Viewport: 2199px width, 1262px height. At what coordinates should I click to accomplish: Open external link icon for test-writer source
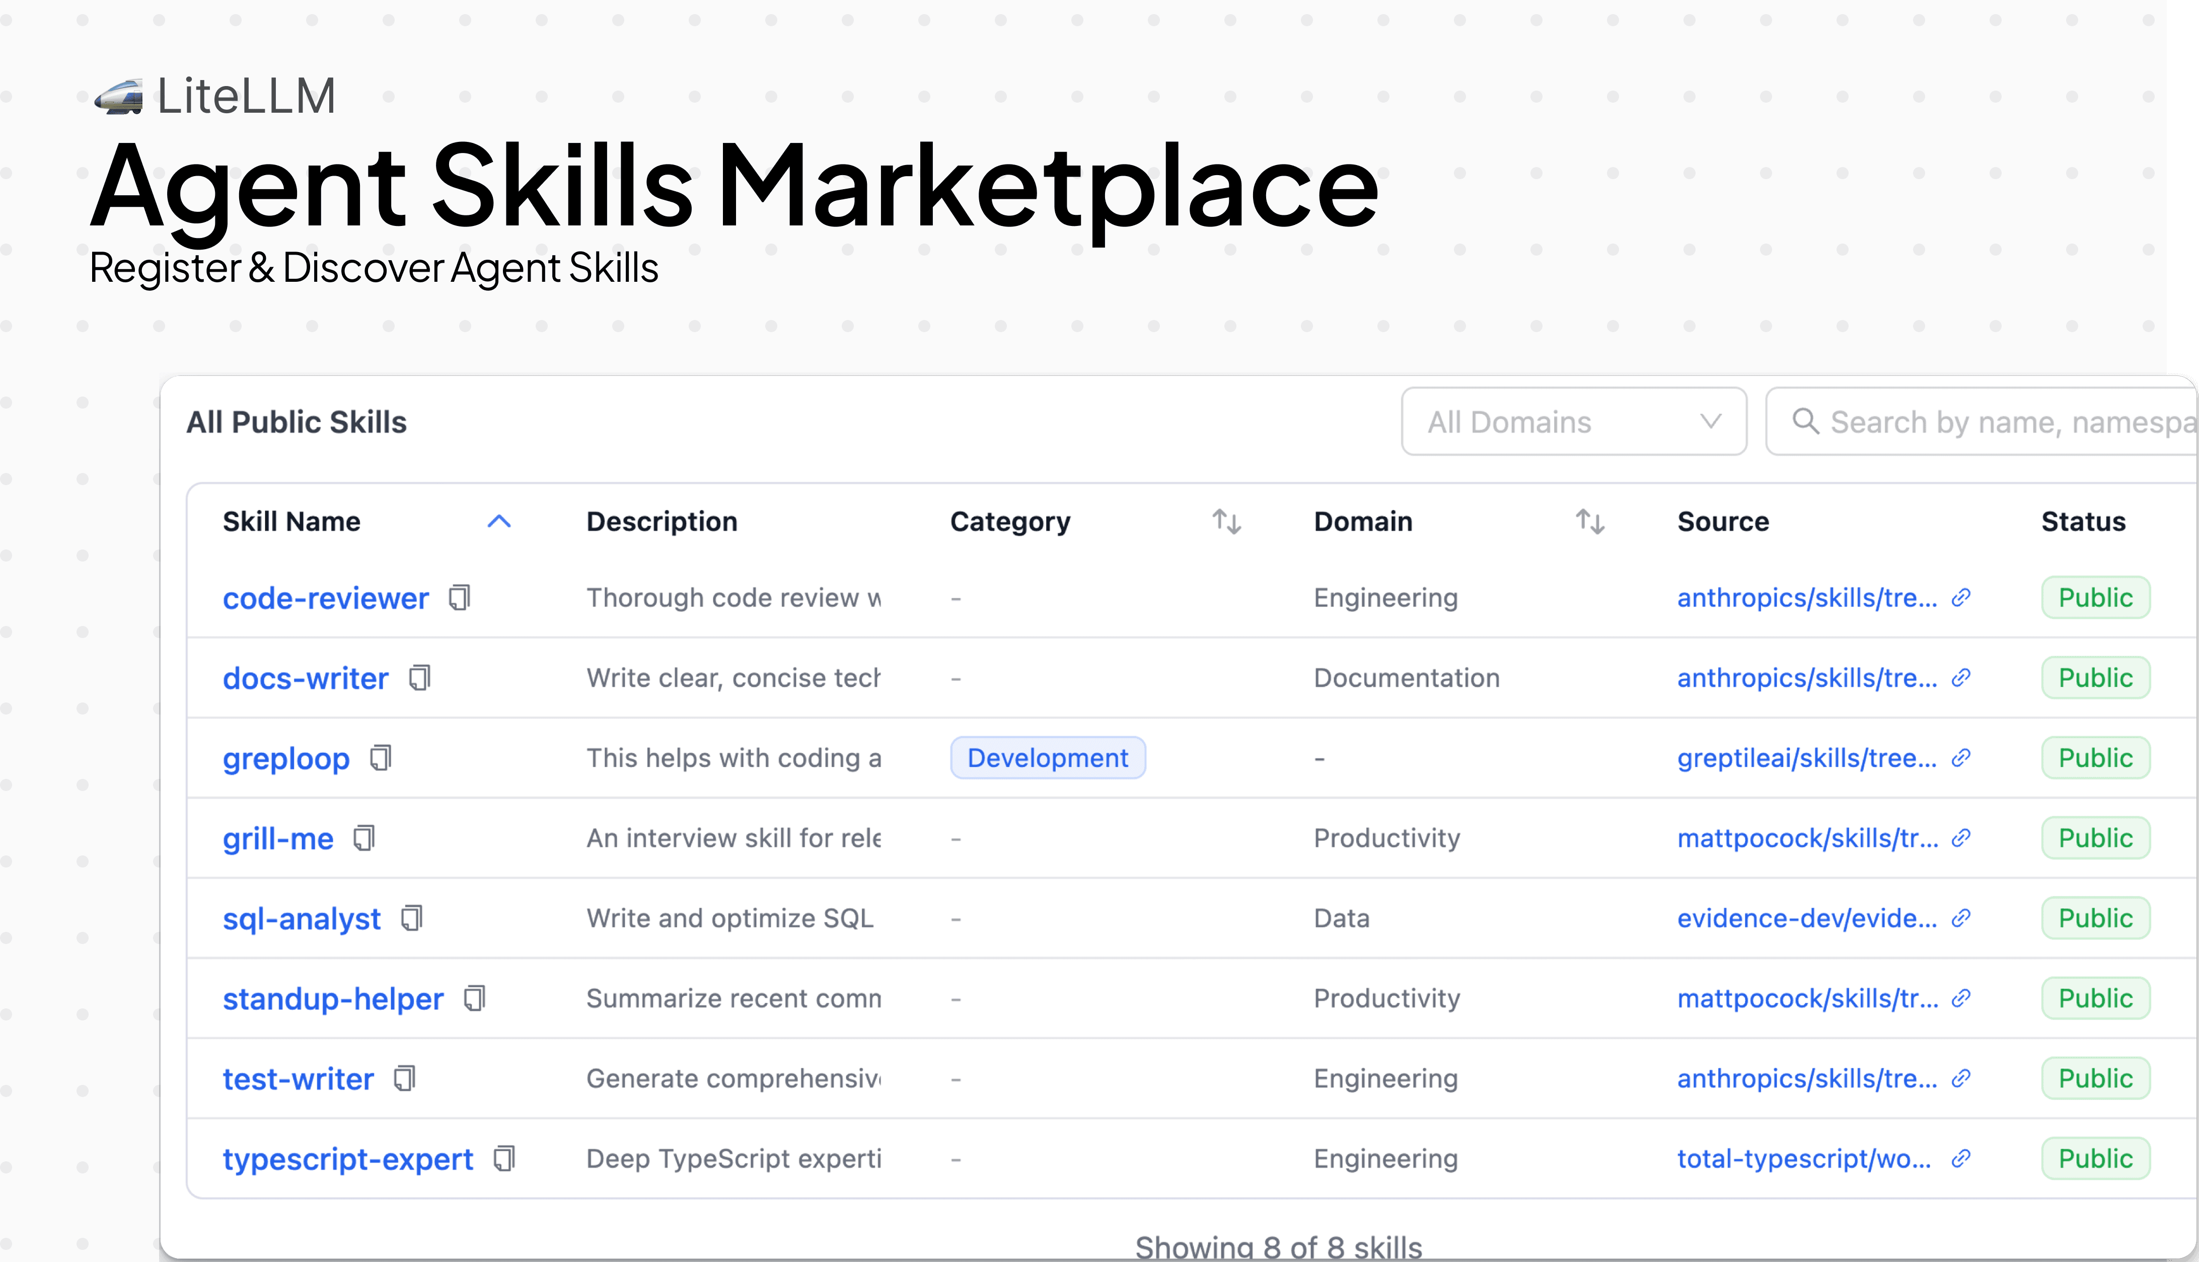pyautogui.click(x=1961, y=1078)
